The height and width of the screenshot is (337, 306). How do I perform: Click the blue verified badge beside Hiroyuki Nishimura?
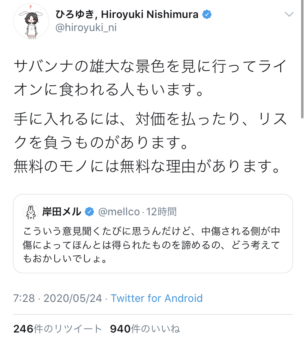[x=207, y=15]
